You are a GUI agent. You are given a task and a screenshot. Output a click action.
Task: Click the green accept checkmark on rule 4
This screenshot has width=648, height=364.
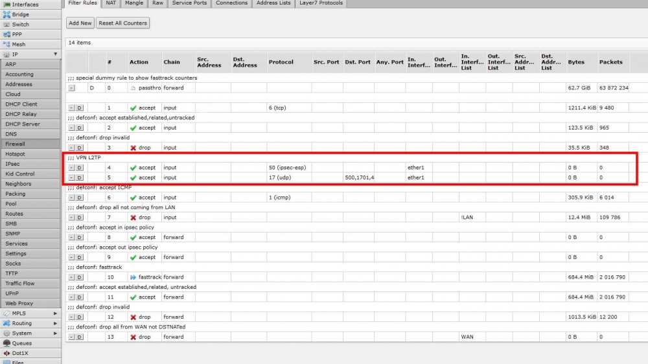tap(133, 168)
